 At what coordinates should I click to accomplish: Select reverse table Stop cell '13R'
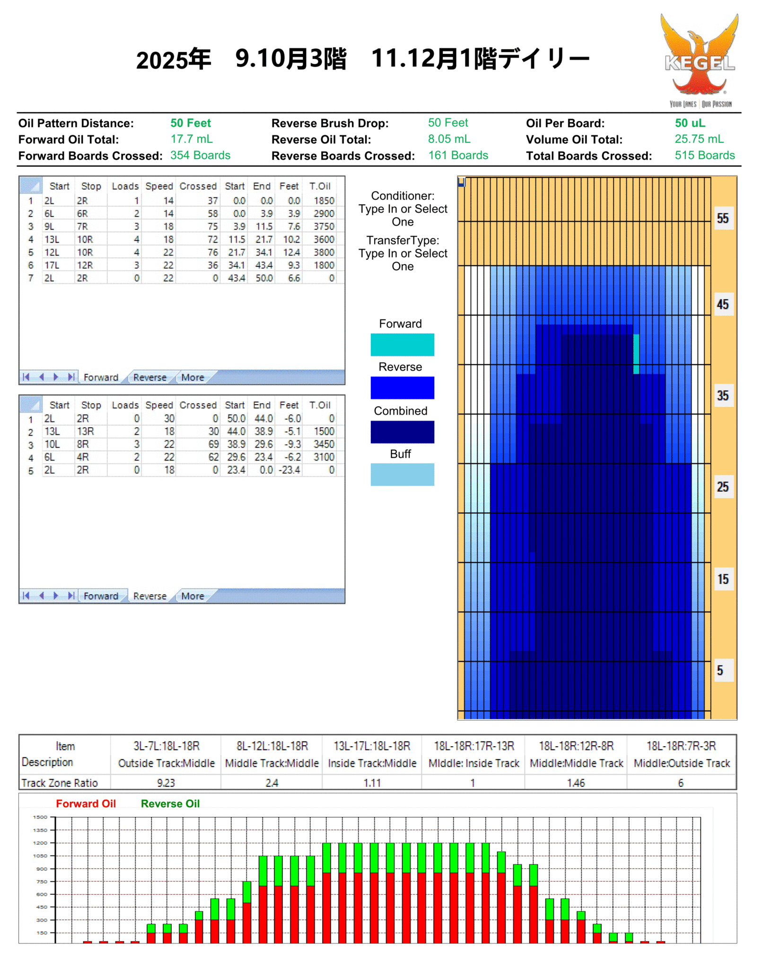(91, 431)
